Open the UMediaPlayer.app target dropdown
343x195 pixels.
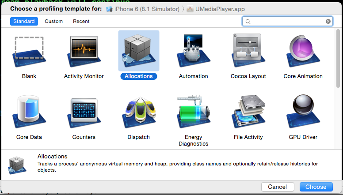click(x=216, y=9)
